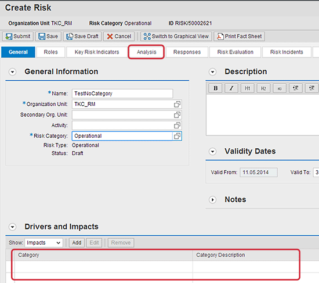This screenshot has width=319, height=283.
Task: Collapse the General Information section
Action: [12, 72]
